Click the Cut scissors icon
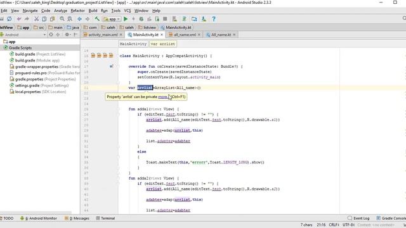The image size is (406, 228). (37, 19)
